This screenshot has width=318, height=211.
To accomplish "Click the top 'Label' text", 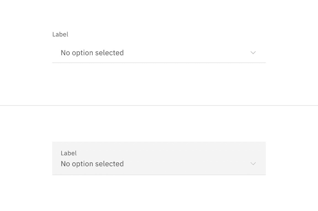I will 60,34.
